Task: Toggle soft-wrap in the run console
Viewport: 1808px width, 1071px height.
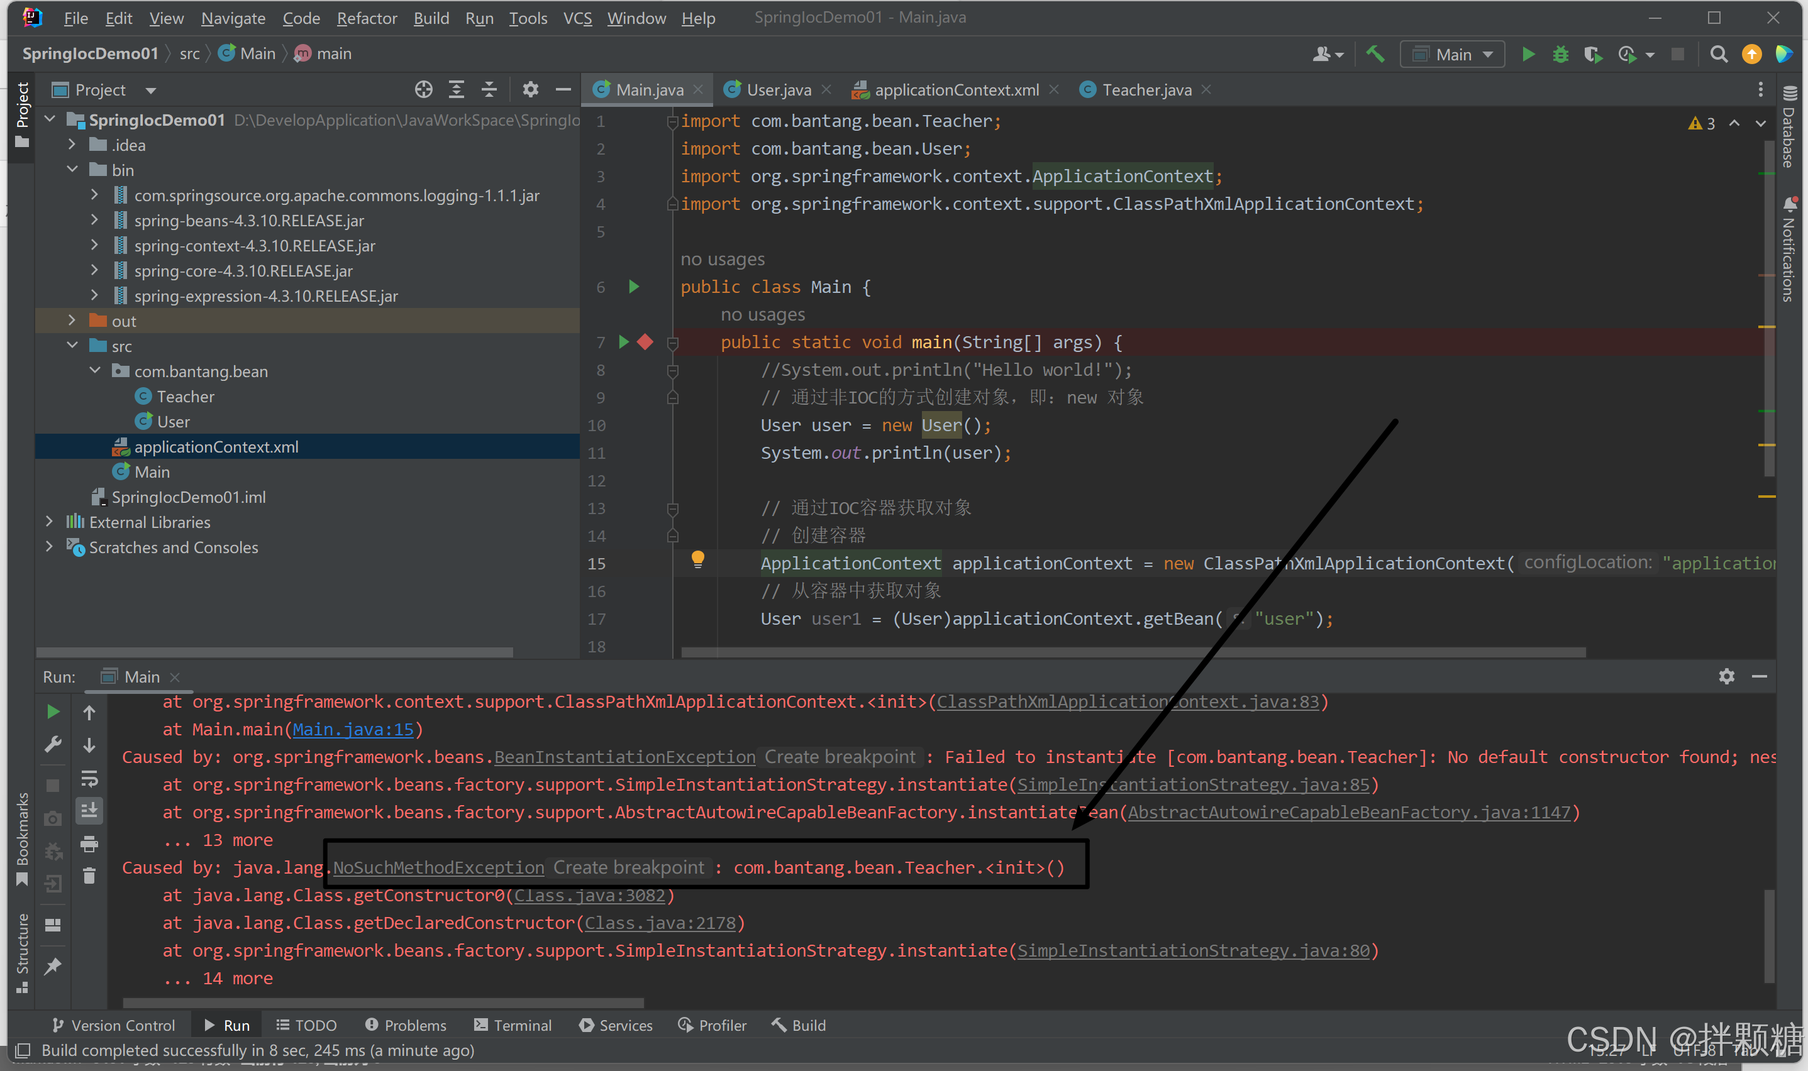Action: click(89, 778)
